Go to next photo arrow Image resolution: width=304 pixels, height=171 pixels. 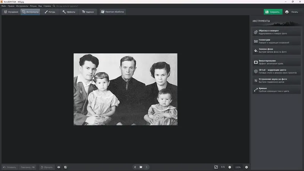click(147, 167)
